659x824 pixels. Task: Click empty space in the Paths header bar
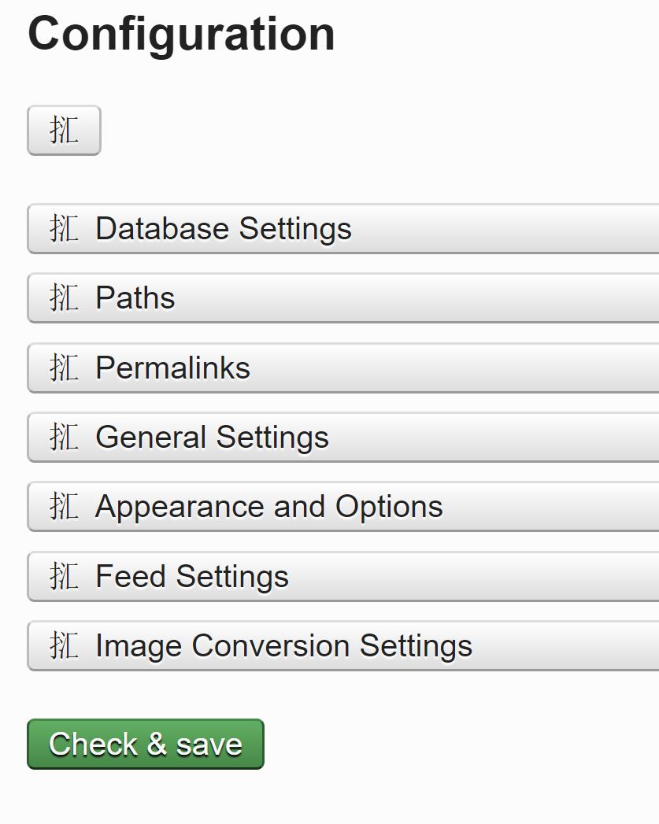(433, 298)
